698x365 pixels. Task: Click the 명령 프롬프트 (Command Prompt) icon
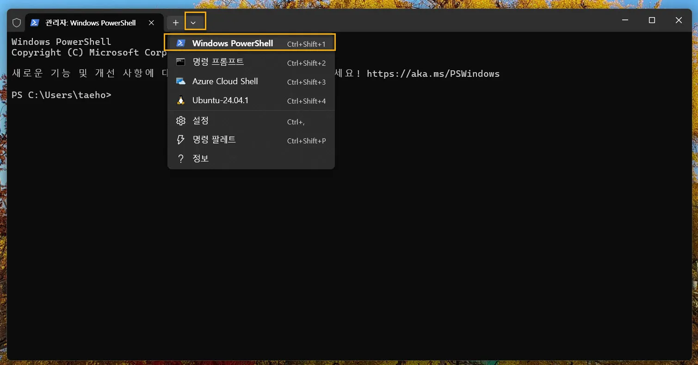(180, 62)
